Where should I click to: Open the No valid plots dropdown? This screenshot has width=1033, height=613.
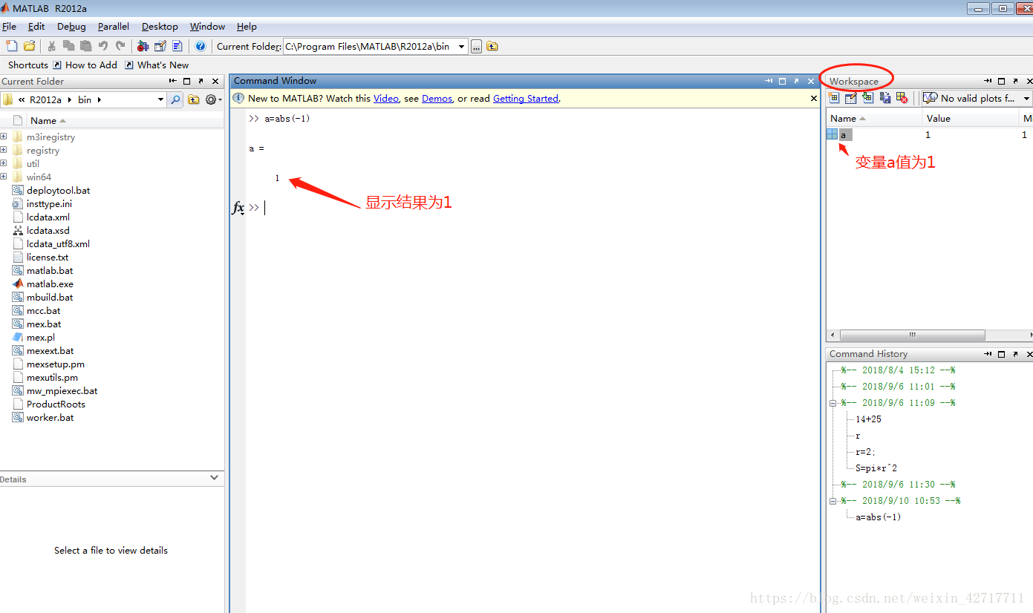pos(1026,98)
